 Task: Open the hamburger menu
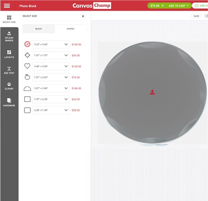7,6
